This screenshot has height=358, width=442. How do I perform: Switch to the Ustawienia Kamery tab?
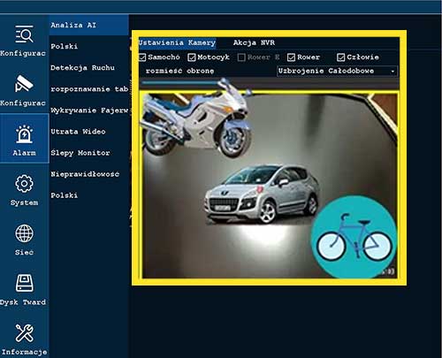click(178, 42)
